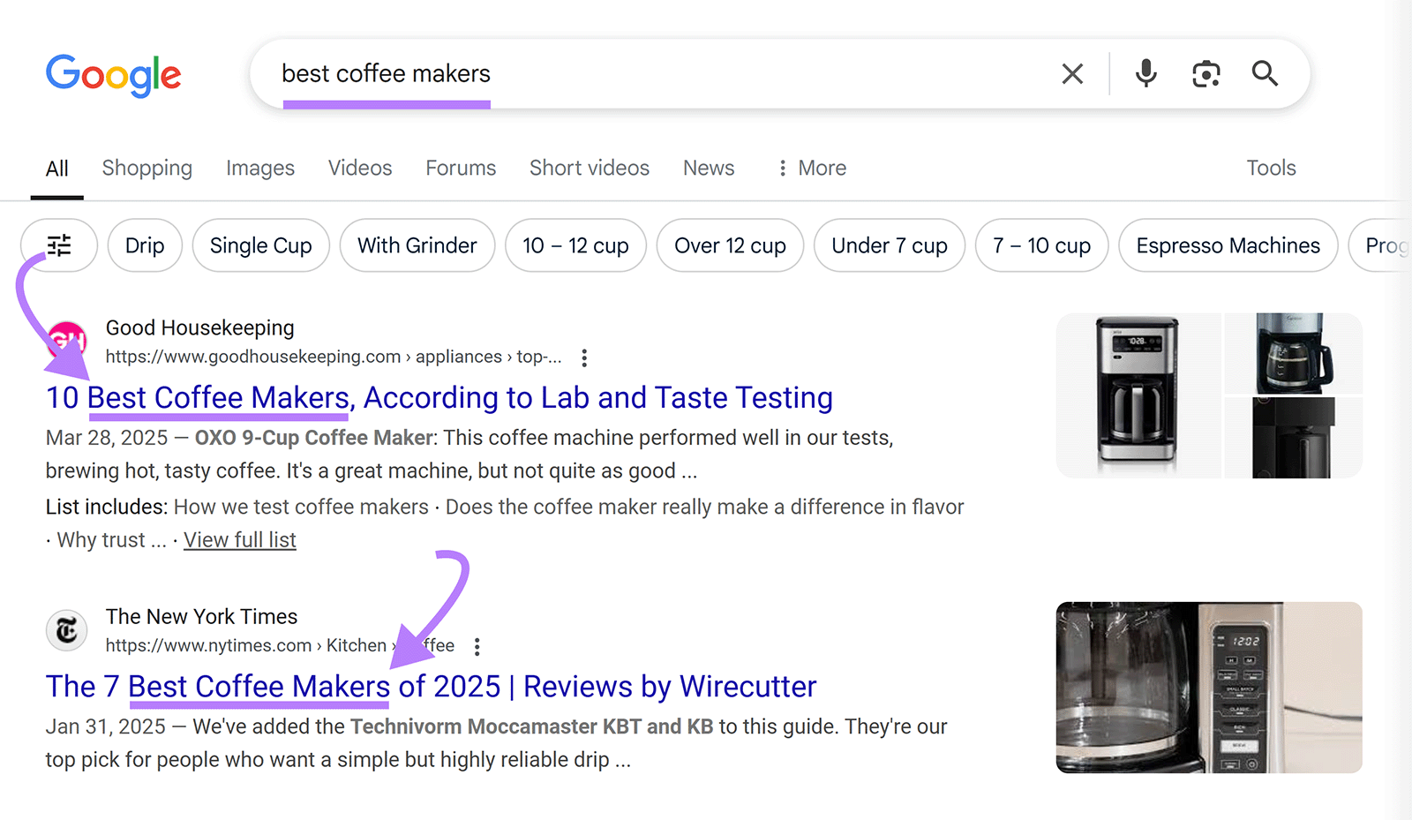The height and width of the screenshot is (820, 1412).
Task: Switch to the Shopping tab
Action: coord(146,168)
